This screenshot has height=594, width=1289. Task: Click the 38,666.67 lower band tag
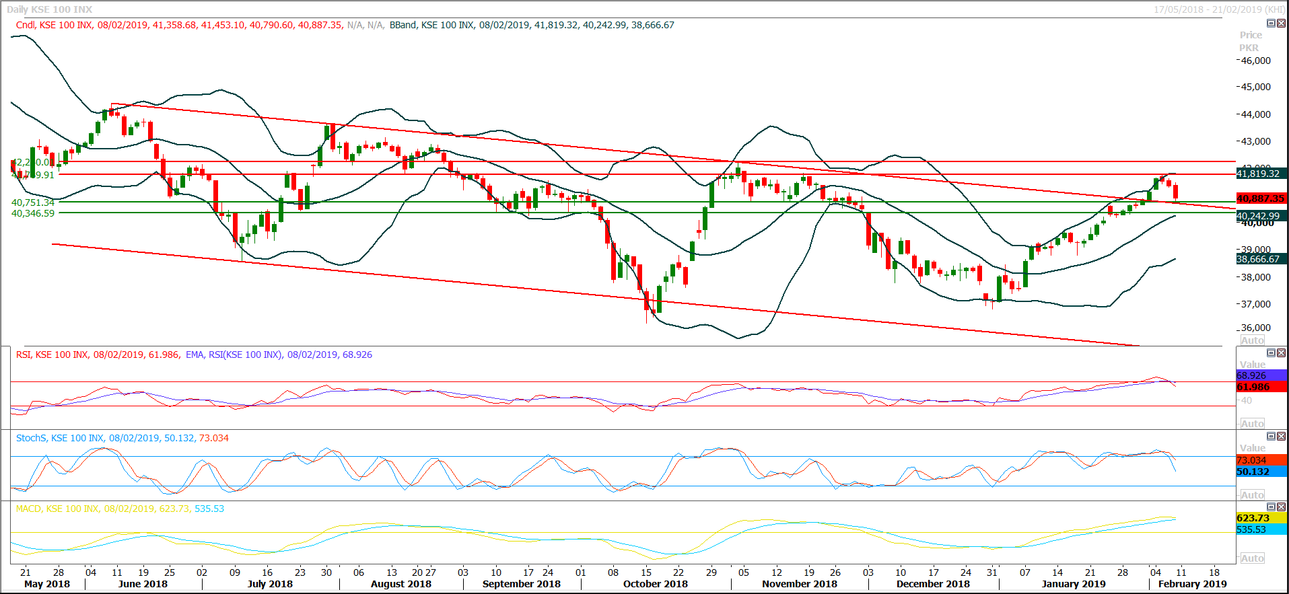tap(1261, 259)
